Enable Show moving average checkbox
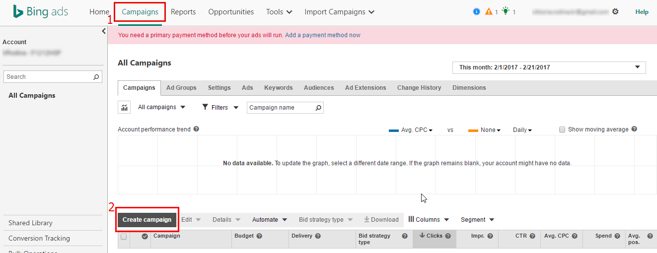657x253 pixels. (562, 129)
